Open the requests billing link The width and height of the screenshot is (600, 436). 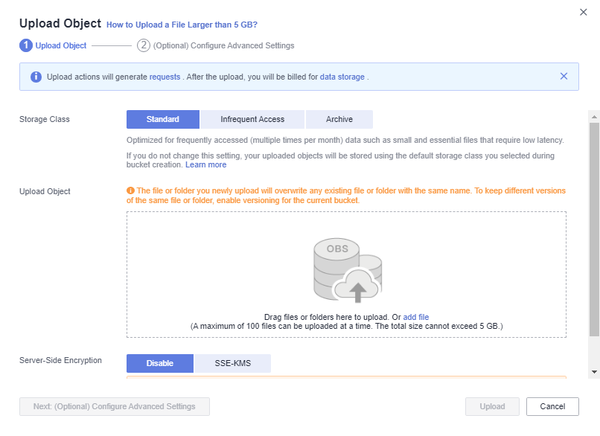(165, 77)
